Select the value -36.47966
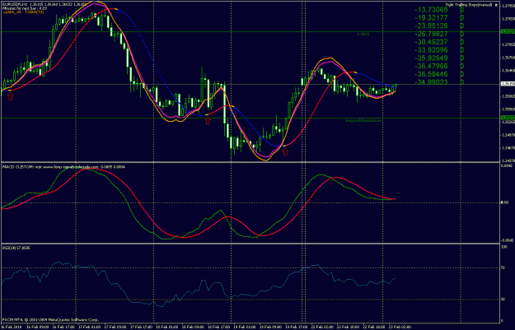This screenshot has height=330, width=515. tap(431, 67)
